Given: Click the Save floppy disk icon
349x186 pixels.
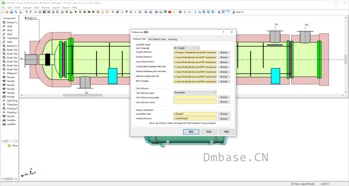Looking at the screenshot, I should tap(11, 12).
